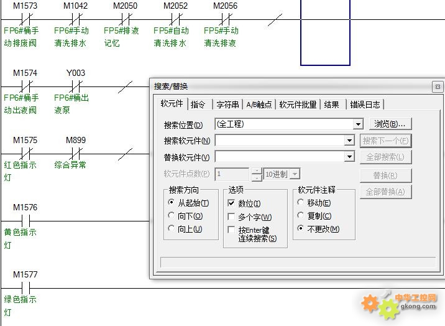
Task: Open the A/B触点 tab
Action: point(259,105)
